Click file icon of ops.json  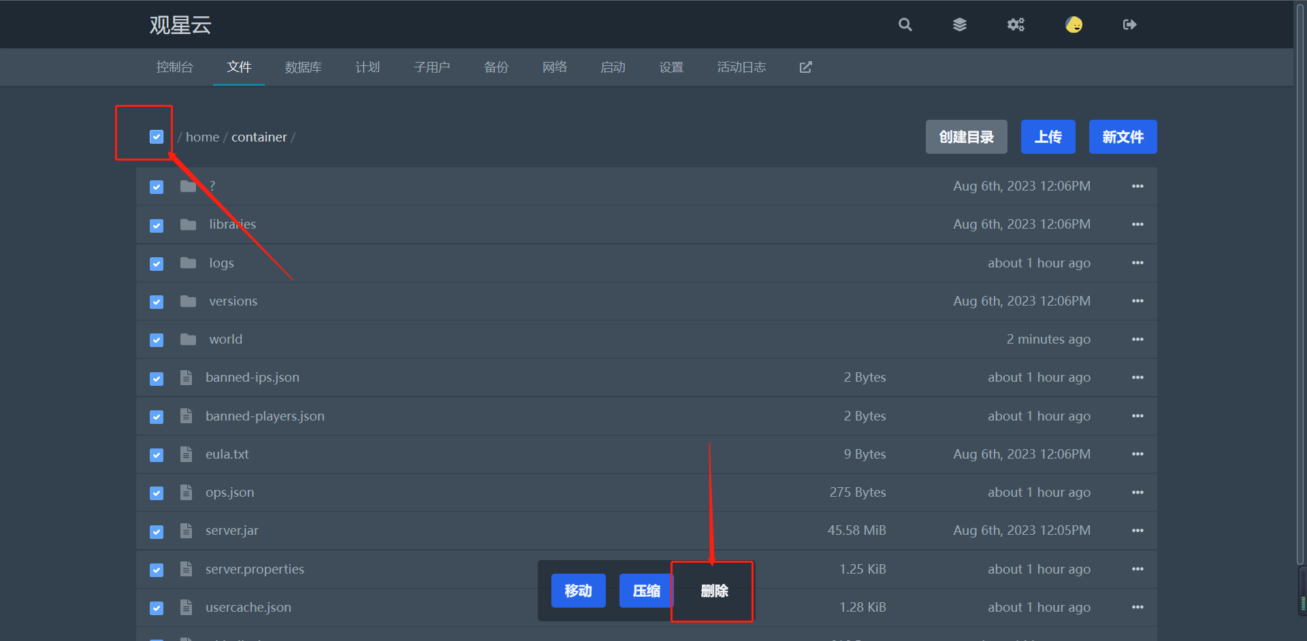pos(186,492)
